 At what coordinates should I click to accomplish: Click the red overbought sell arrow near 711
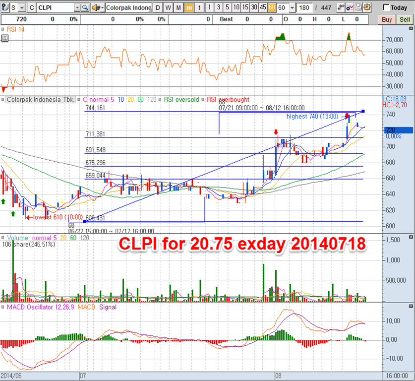(276, 132)
